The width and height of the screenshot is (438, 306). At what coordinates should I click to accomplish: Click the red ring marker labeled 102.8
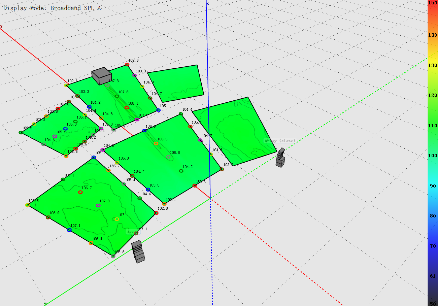156,213
